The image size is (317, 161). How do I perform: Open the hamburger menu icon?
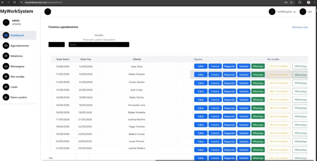click(48, 12)
